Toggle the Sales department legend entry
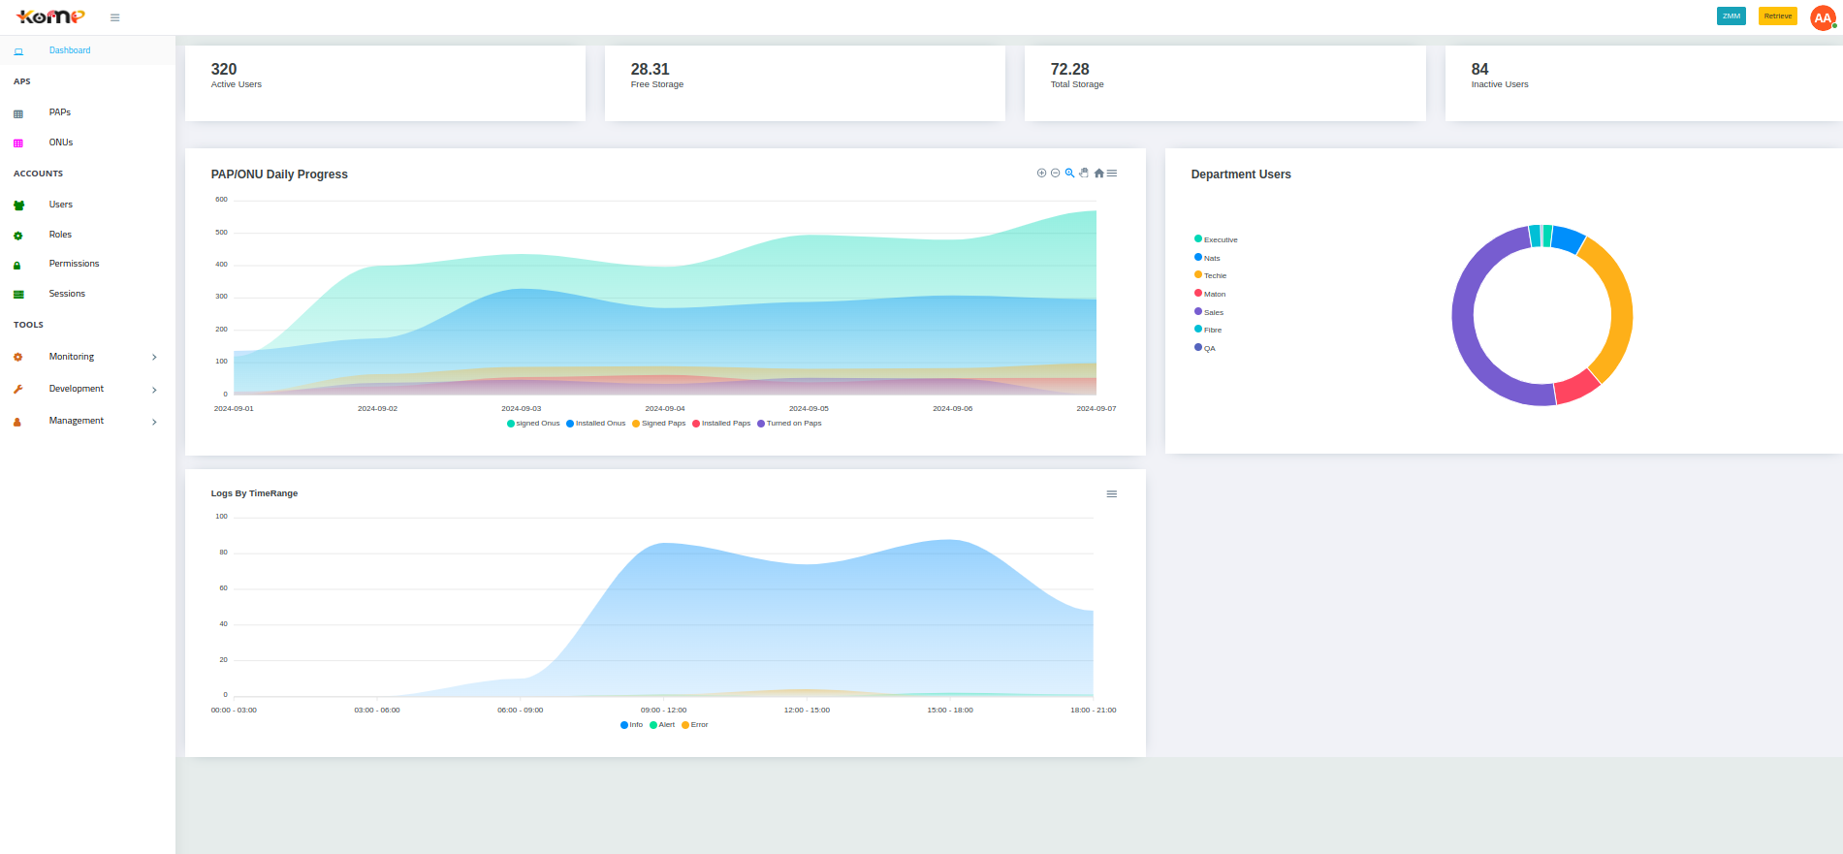The height and width of the screenshot is (854, 1843). tap(1209, 312)
